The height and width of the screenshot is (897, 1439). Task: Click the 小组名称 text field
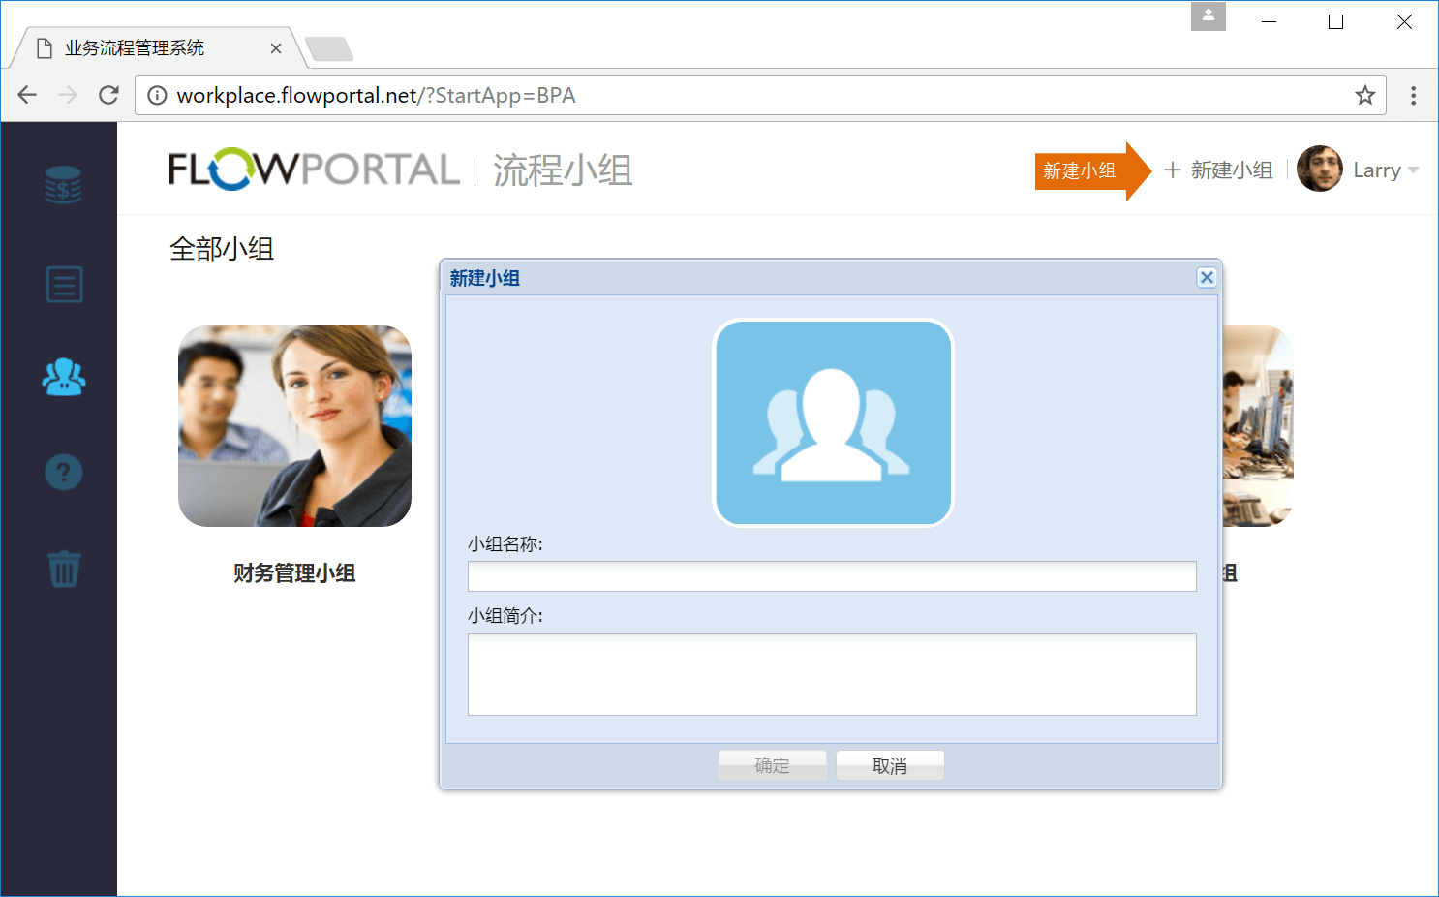[831, 576]
